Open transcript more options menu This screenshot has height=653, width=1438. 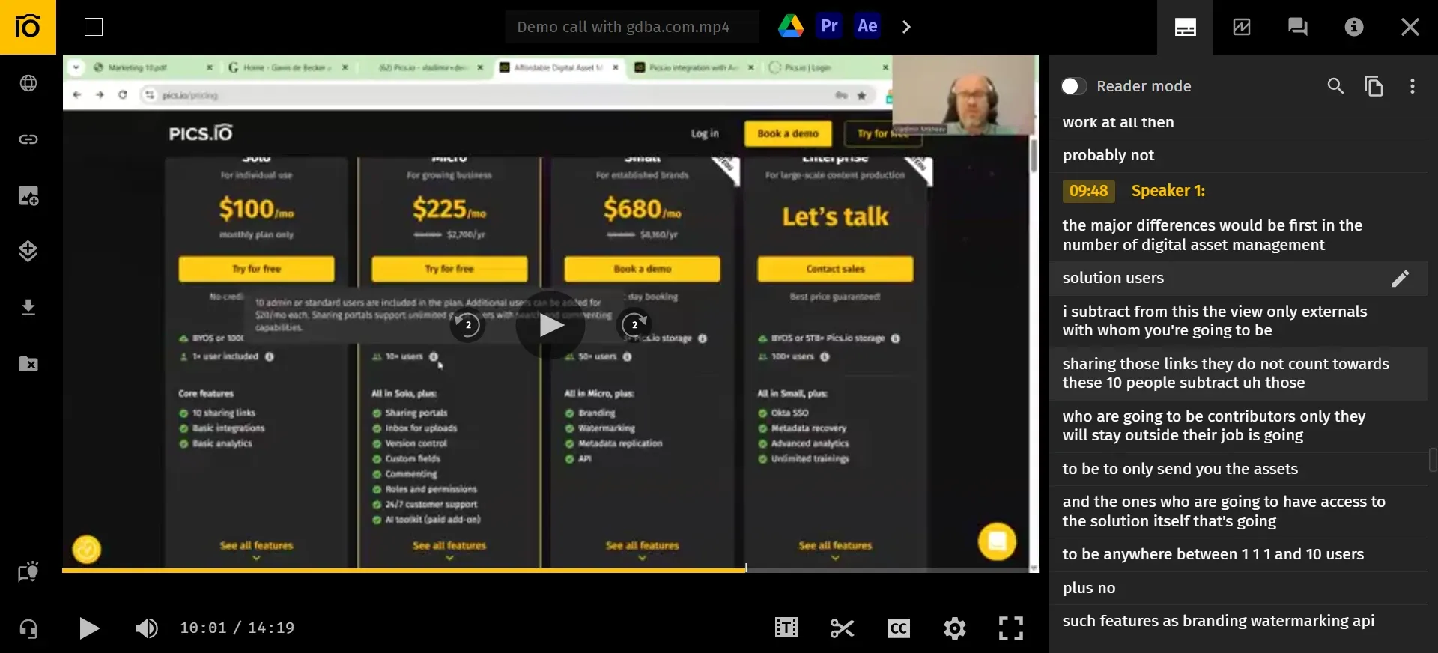pos(1413,86)
